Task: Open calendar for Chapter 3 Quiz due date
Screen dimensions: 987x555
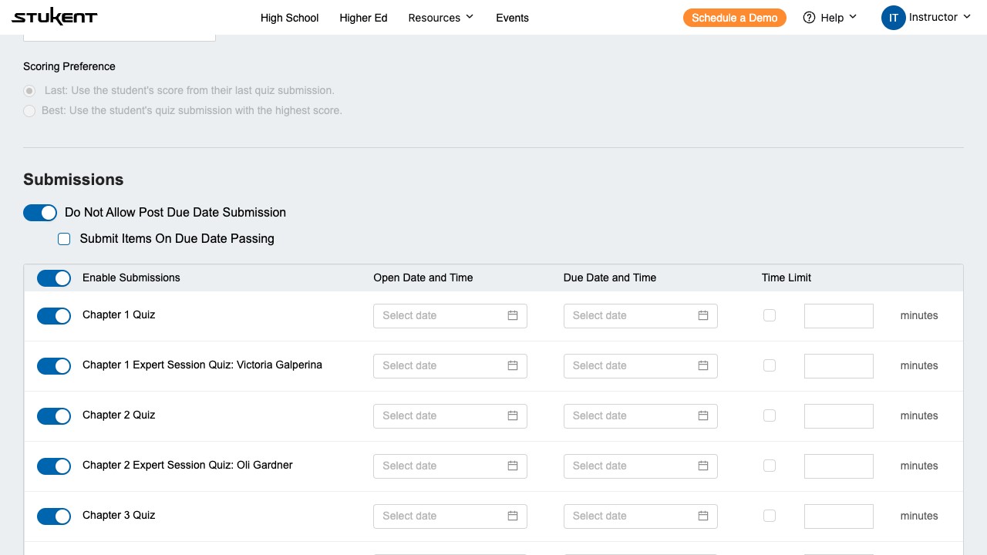Action: pos(703,516)
